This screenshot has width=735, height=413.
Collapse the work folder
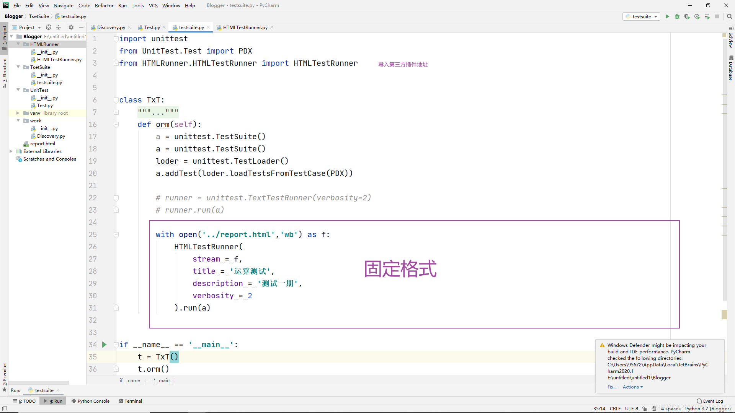pos(18,120)
